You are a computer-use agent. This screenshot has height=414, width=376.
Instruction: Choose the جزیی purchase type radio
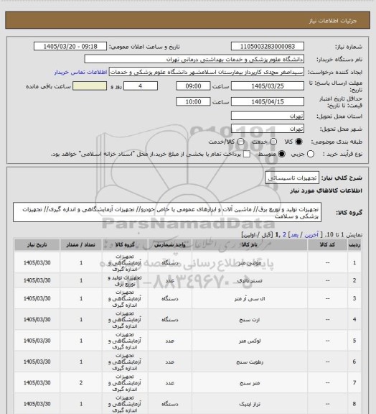point(311,154)
